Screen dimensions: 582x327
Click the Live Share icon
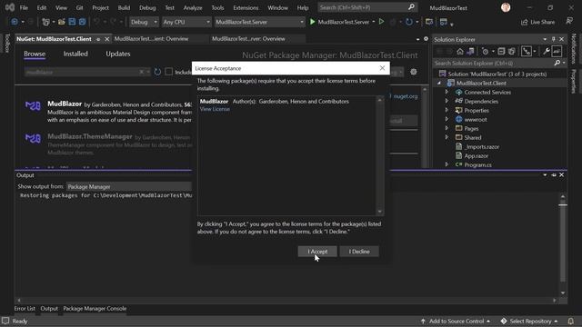point(524,22)
